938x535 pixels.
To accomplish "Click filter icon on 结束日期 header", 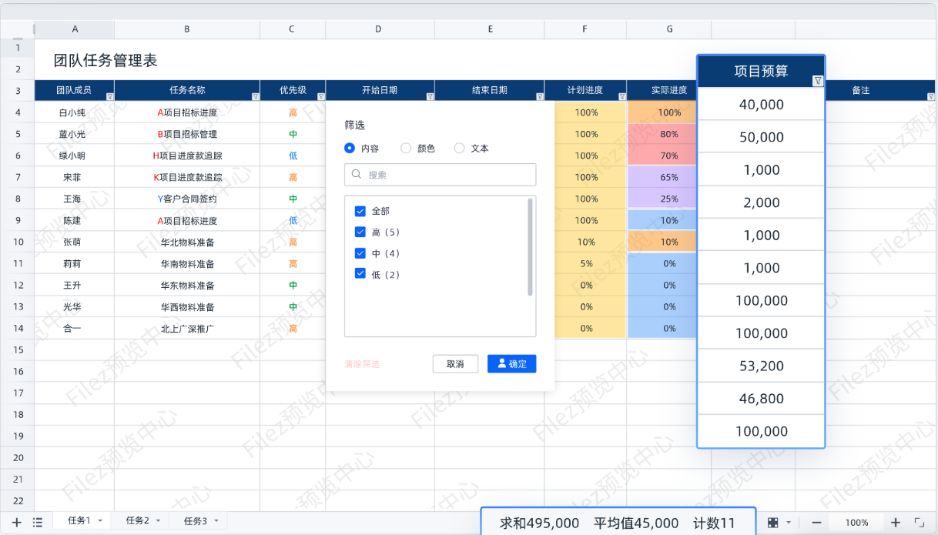I will 539,96.
